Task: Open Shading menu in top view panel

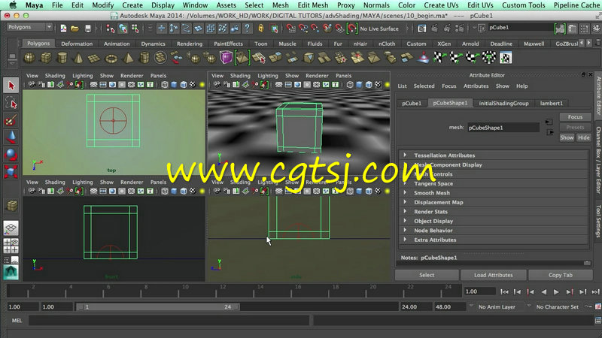Action: point(55,76)
